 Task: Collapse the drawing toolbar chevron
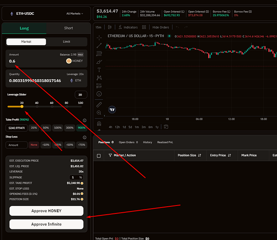[x=104, y=116]
